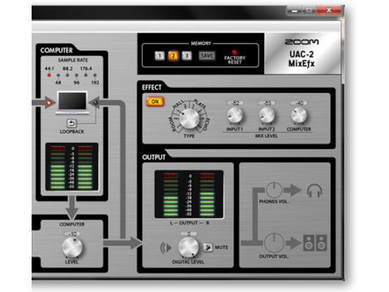Click the ZOOM UAC-2 MixEfx logo
389x292 pixels.
pyautogui.click(x=302, y=54)
